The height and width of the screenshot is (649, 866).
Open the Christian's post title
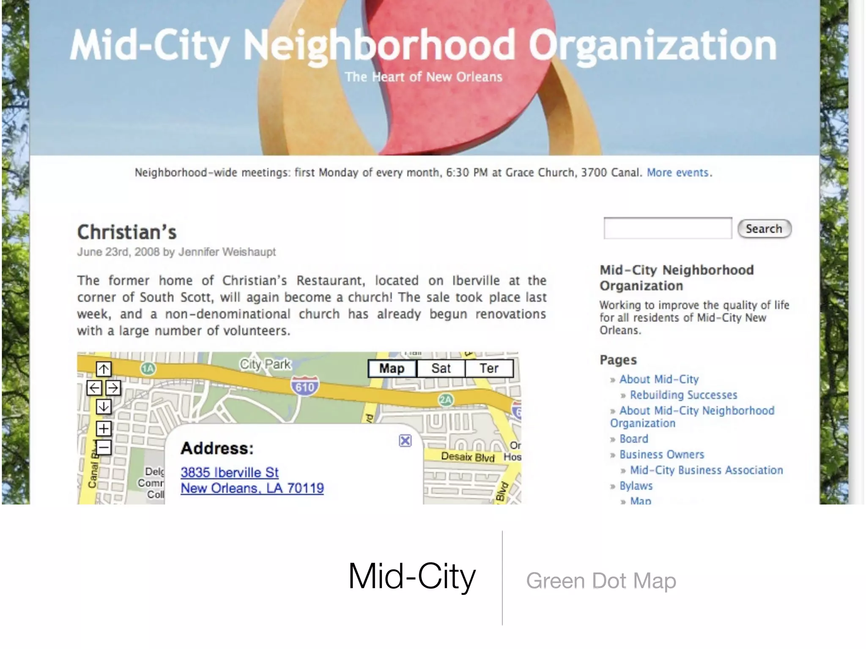tap(127, 232)
